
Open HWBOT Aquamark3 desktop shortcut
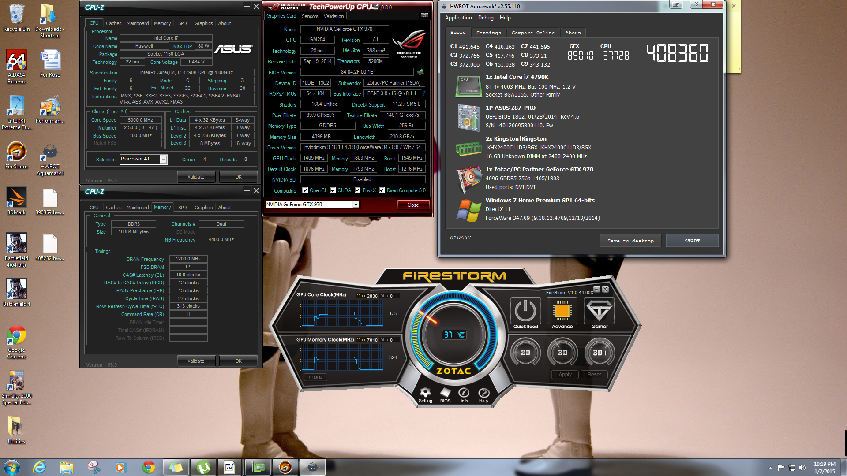(x=50, y=159)
